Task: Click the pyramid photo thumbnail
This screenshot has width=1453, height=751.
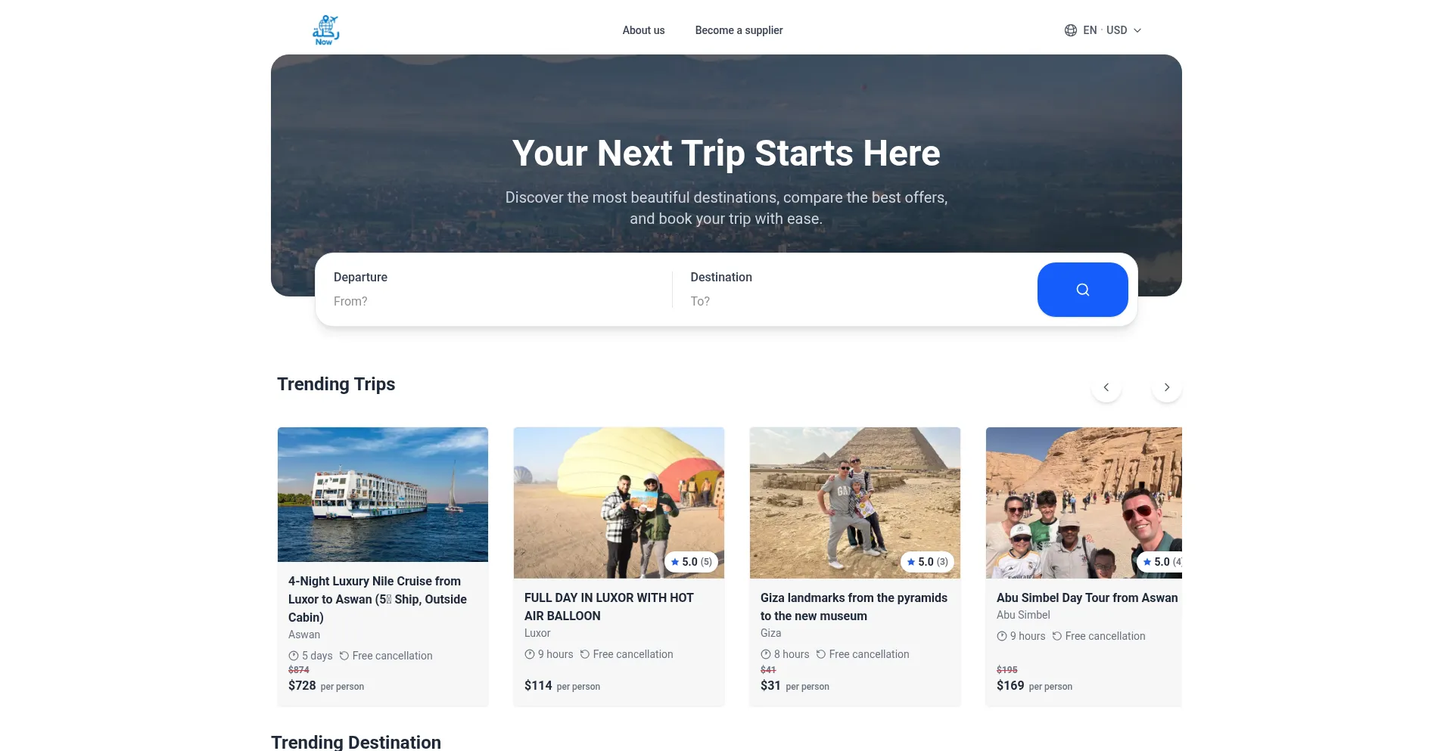Action: click(x=855, y=502)
